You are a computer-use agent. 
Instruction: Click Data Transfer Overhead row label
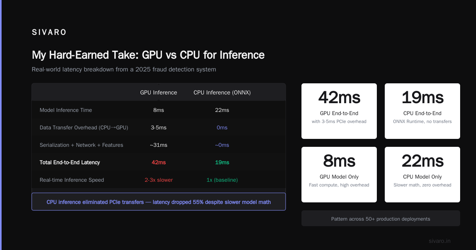tap(84, 127)
